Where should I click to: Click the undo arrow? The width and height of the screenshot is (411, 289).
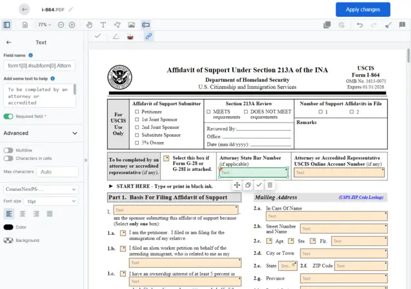click(x=359, y=25)
